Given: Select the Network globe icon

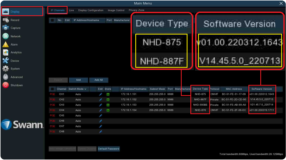Looking at the screenshot, I should (6, 36).
